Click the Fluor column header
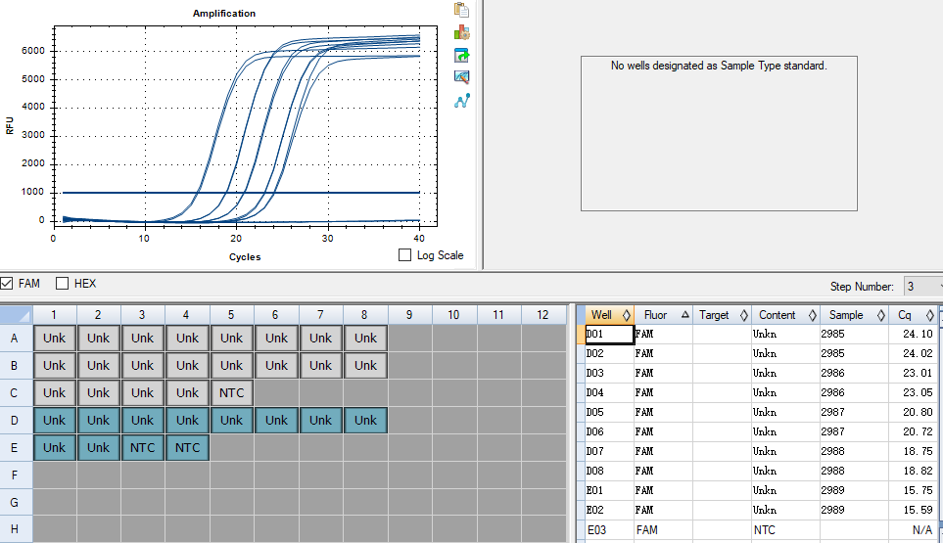 [x=663, y=315]
